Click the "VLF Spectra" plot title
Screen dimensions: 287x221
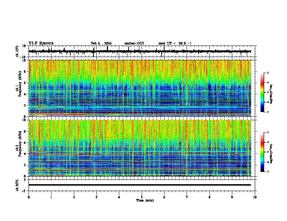coord(41,43)
